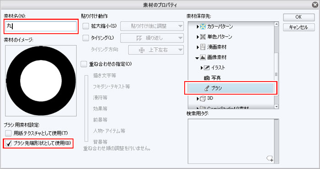Collapse the 画像素材 folder arrow
This screenshot has height=169, width=320.
[197, 58]
